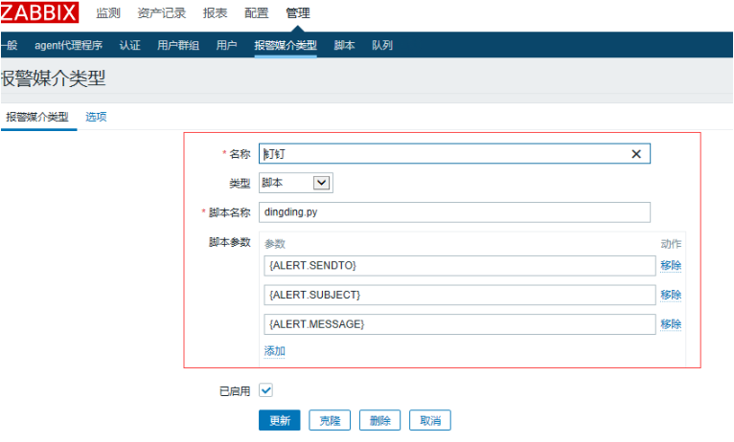The image size is (734, 442).
Task: Toggle the 已启用 checkbox
Action: [265, 390]
